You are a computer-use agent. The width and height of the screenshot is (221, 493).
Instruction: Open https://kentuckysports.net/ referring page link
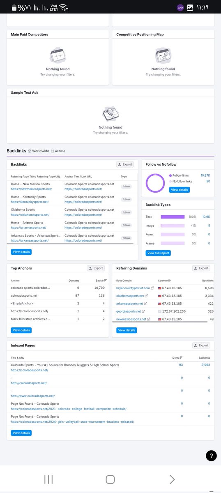[30, 202]
